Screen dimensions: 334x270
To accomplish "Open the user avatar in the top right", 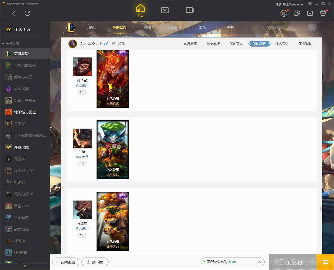I will click(284, 13).
